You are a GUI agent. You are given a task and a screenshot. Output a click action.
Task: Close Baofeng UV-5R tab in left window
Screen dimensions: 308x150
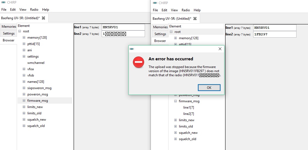(43, 18)
